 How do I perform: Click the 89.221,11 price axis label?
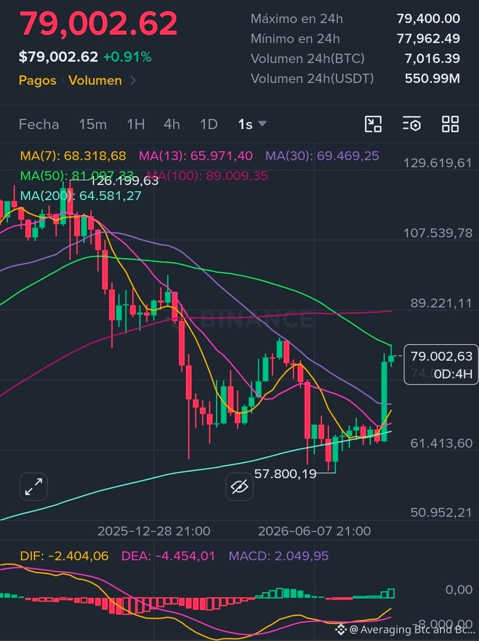441,303
